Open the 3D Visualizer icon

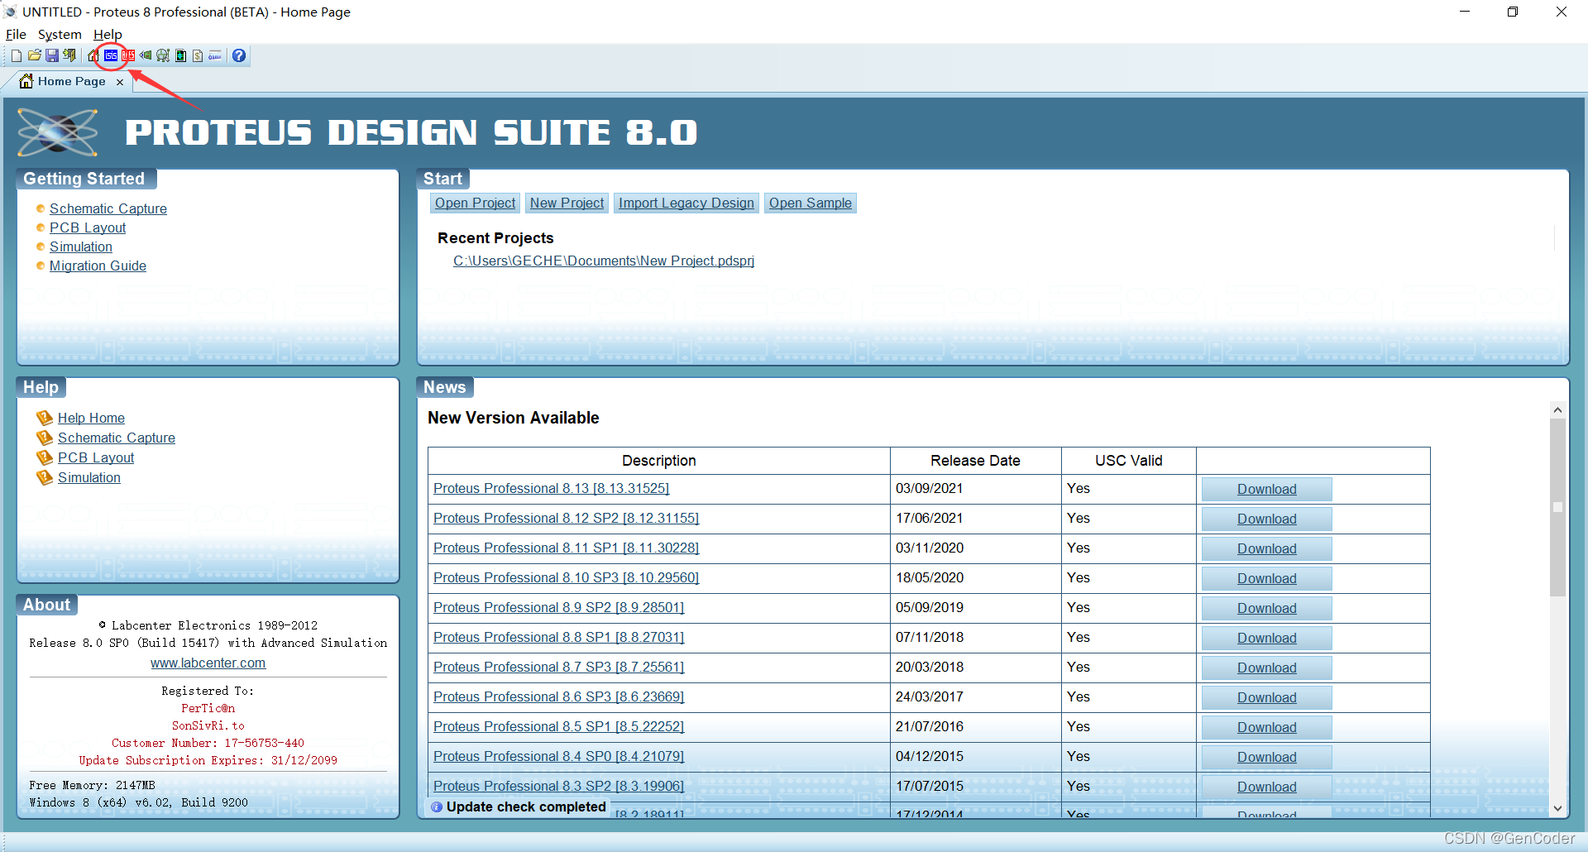146,55
